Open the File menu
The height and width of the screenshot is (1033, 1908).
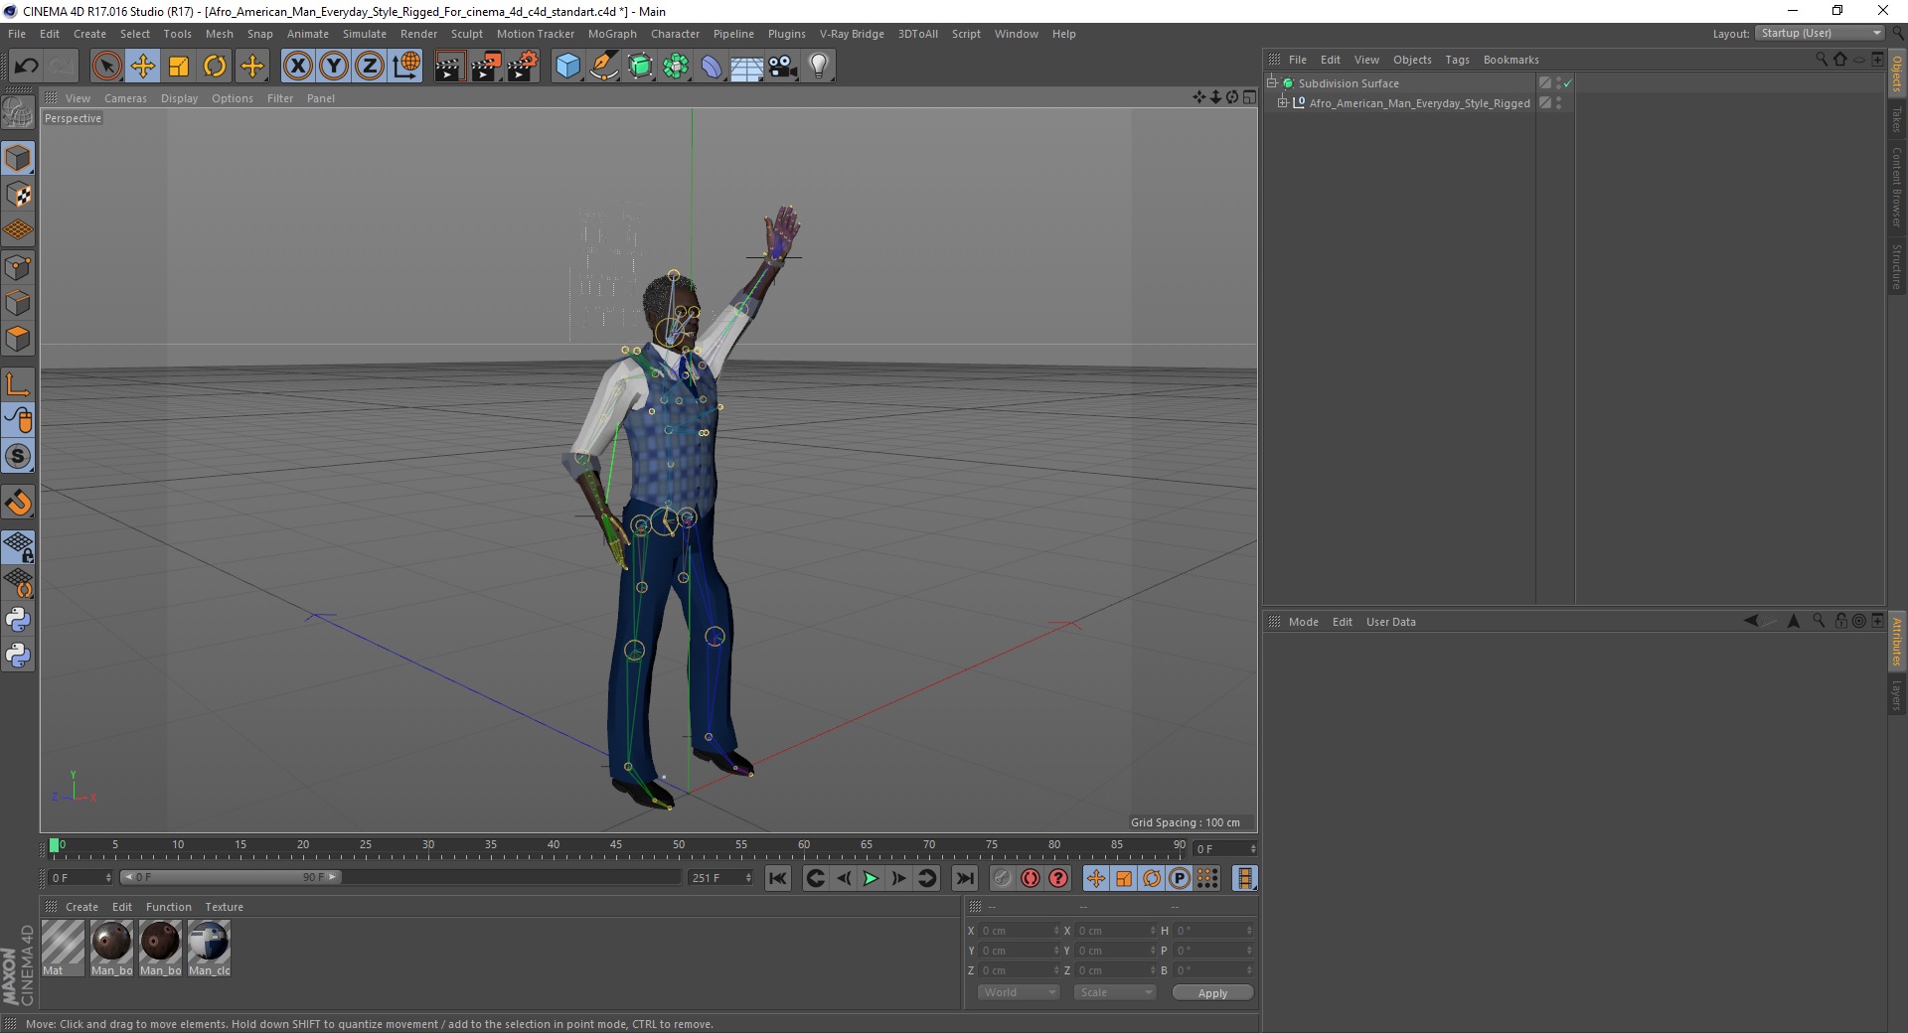click(17, 34)
